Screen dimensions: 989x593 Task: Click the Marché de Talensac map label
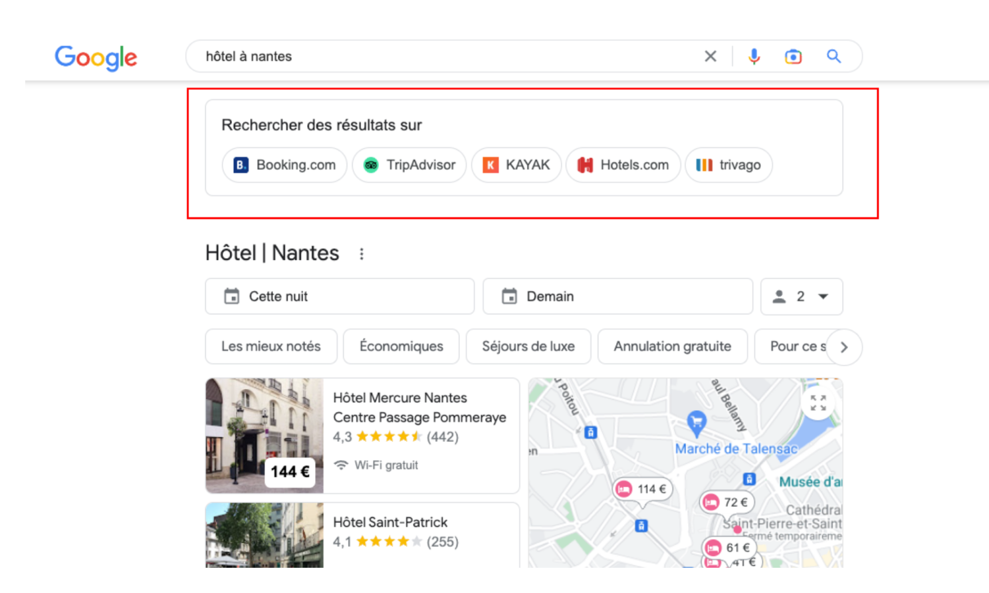[x=736, y=449]
